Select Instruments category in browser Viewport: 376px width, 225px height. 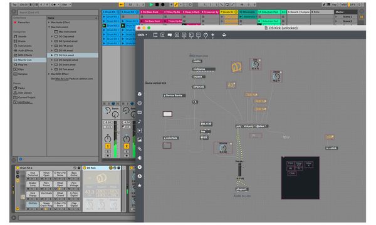[x=24, y=46]
